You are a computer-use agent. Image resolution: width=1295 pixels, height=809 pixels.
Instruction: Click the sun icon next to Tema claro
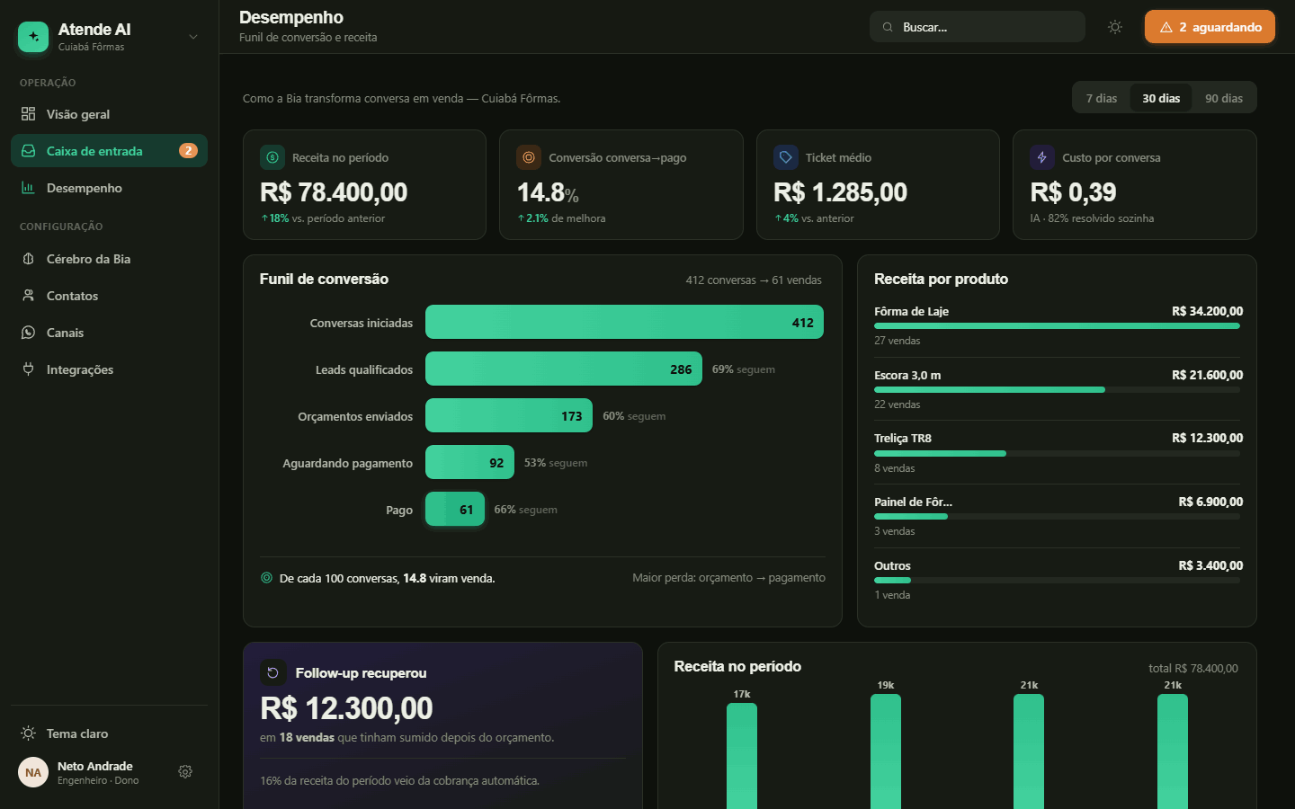28,733
